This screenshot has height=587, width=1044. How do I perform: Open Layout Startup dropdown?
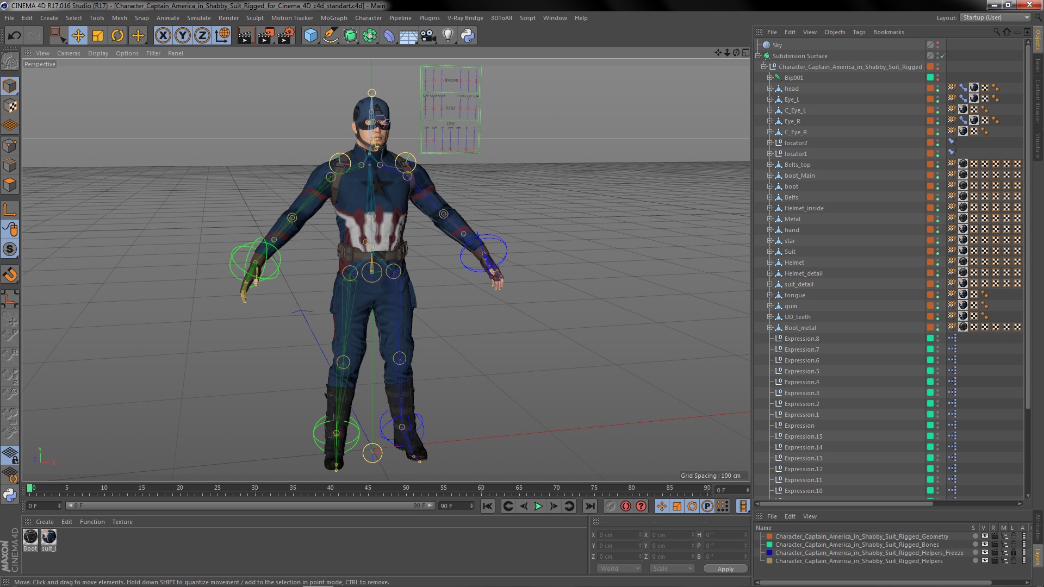click(x=995, y=17)
